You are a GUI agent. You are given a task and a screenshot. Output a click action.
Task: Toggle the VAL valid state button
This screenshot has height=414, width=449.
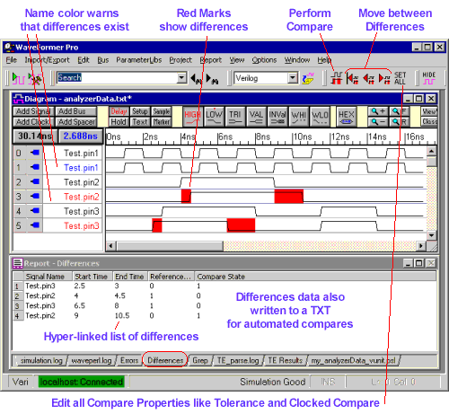[256, 117]
